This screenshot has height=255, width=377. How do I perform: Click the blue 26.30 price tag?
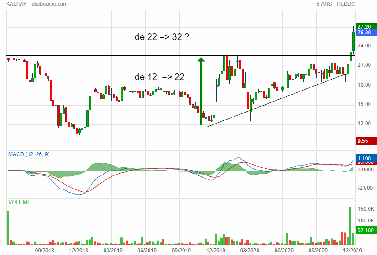point(366,33)
